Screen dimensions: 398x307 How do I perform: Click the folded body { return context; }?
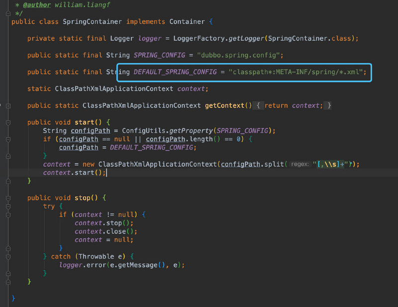coord(292,105)
